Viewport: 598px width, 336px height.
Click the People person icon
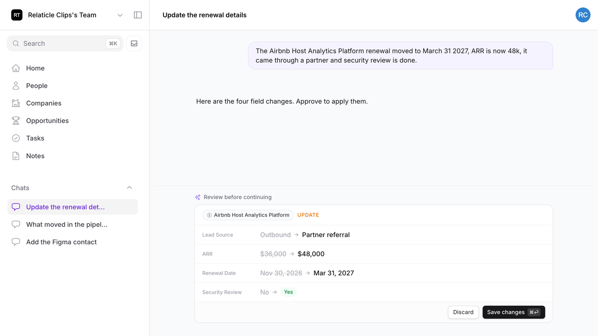16,86
